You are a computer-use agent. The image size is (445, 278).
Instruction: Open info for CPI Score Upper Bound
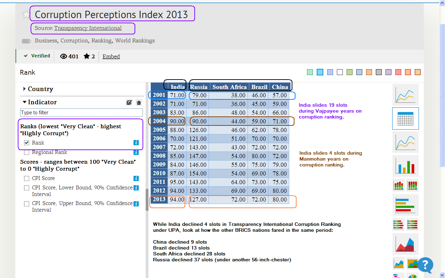click(136, 204)
